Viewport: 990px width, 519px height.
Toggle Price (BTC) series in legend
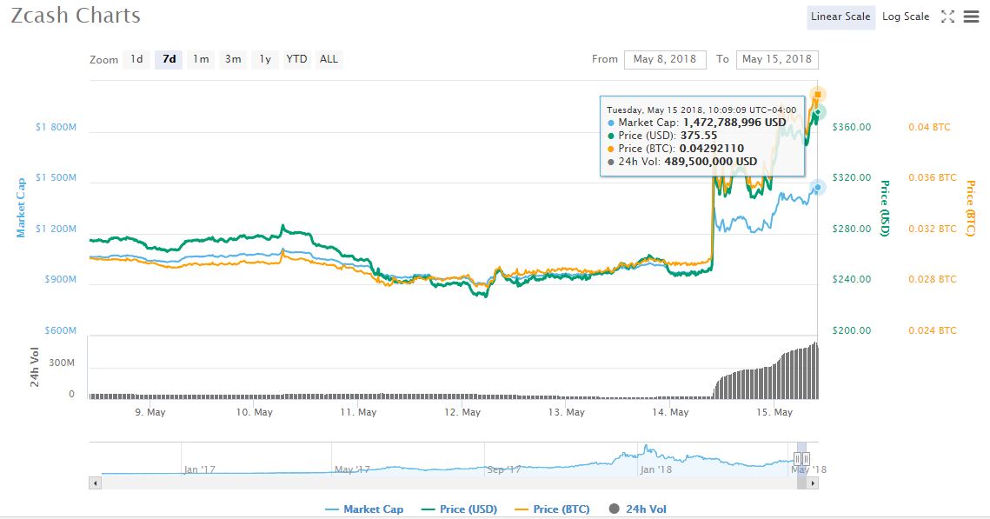click(x=553, y=509)
